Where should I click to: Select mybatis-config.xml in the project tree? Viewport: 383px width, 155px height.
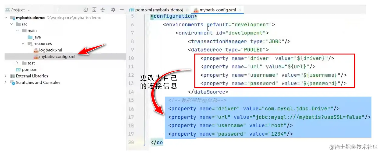point(57,57)
